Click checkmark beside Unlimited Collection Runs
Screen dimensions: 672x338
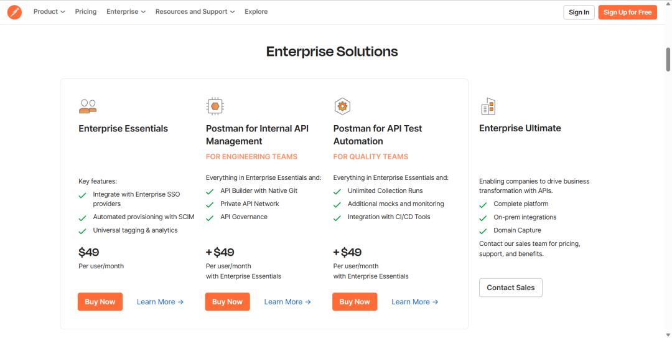[337, 192]
